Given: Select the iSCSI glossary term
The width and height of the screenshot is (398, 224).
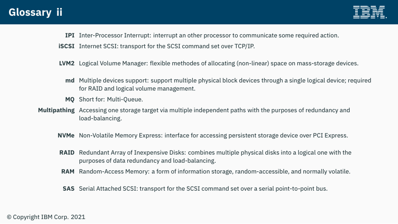Looking at the screenshot, I should pos(66,46).
